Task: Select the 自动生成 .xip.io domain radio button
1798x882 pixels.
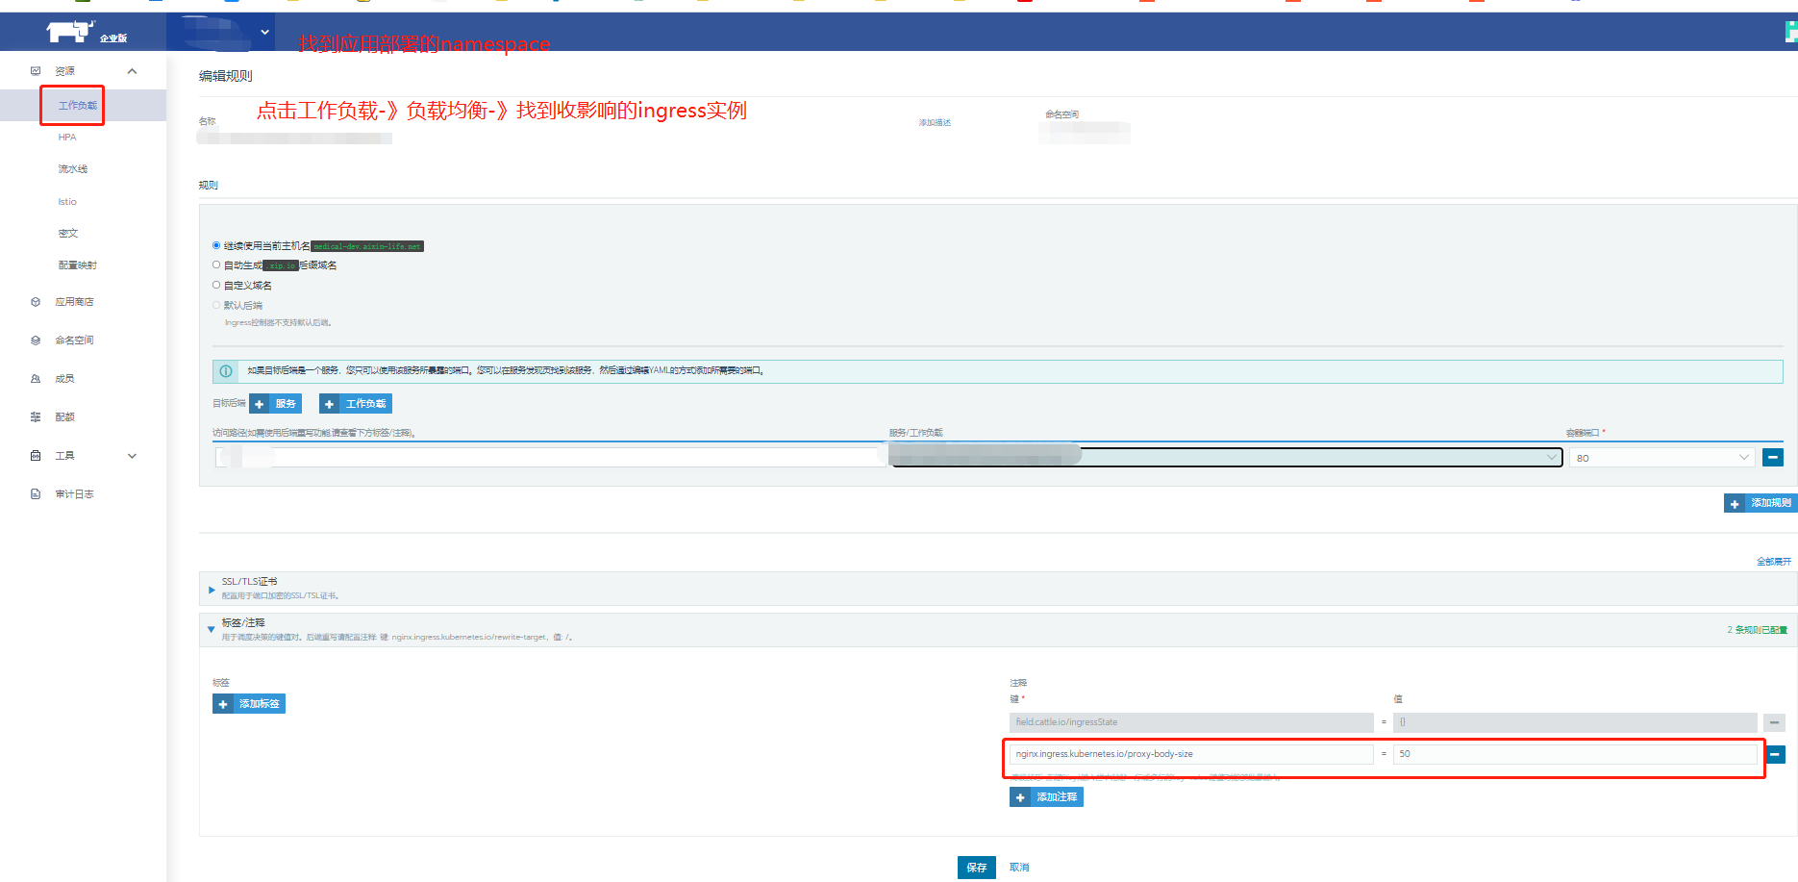Action: coord(216,265)
